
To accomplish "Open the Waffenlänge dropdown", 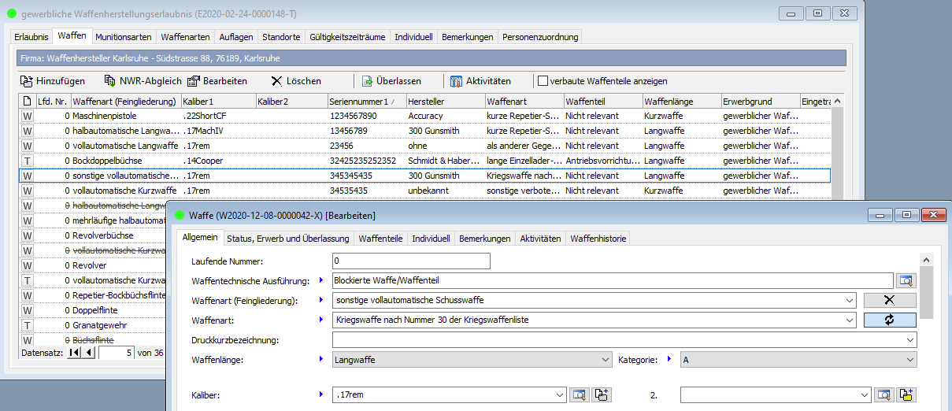I will (605, 359).
